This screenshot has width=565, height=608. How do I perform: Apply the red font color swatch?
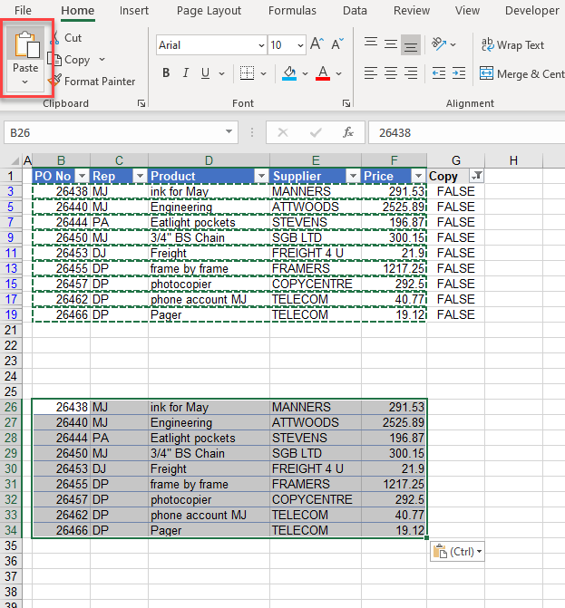coord(323,73)
